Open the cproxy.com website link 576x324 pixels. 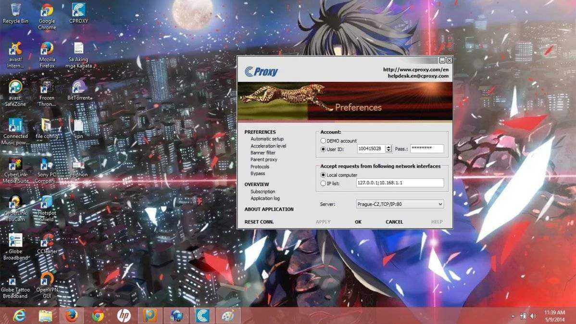click(416, 69)
